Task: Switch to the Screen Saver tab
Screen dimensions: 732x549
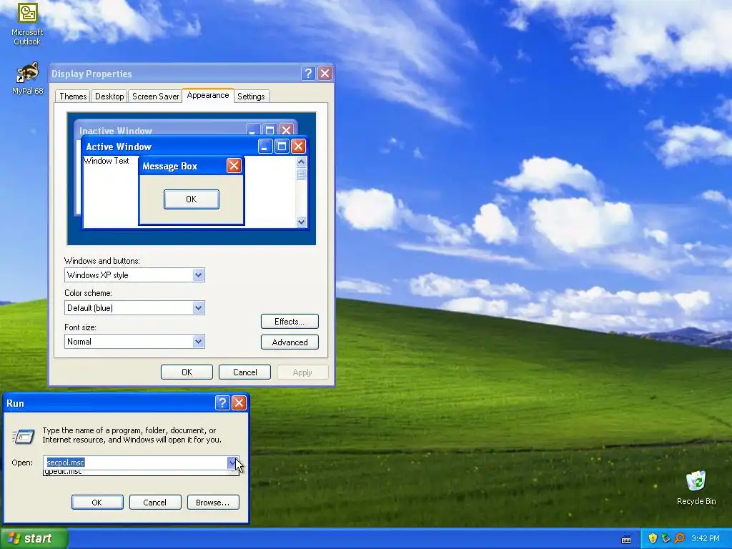Action: click(155, 97)
